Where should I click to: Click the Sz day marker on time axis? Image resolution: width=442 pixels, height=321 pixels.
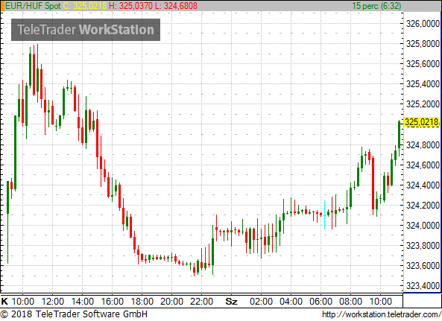231,302
